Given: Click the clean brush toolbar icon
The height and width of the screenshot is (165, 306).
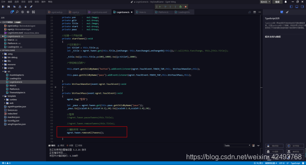Looking at the screenshot, I should pos(31,7).
